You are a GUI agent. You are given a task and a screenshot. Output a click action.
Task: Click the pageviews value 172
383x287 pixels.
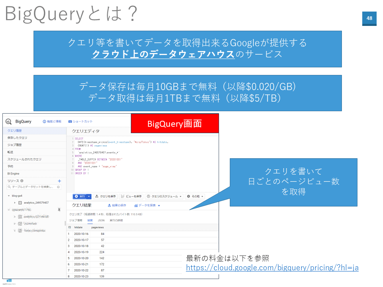pyautogui.click(x=102, y=264)
